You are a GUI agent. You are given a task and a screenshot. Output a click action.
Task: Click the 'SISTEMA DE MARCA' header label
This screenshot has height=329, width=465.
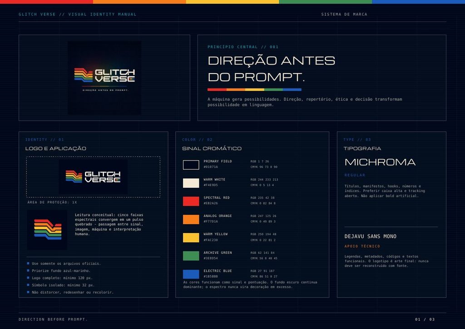344,14
